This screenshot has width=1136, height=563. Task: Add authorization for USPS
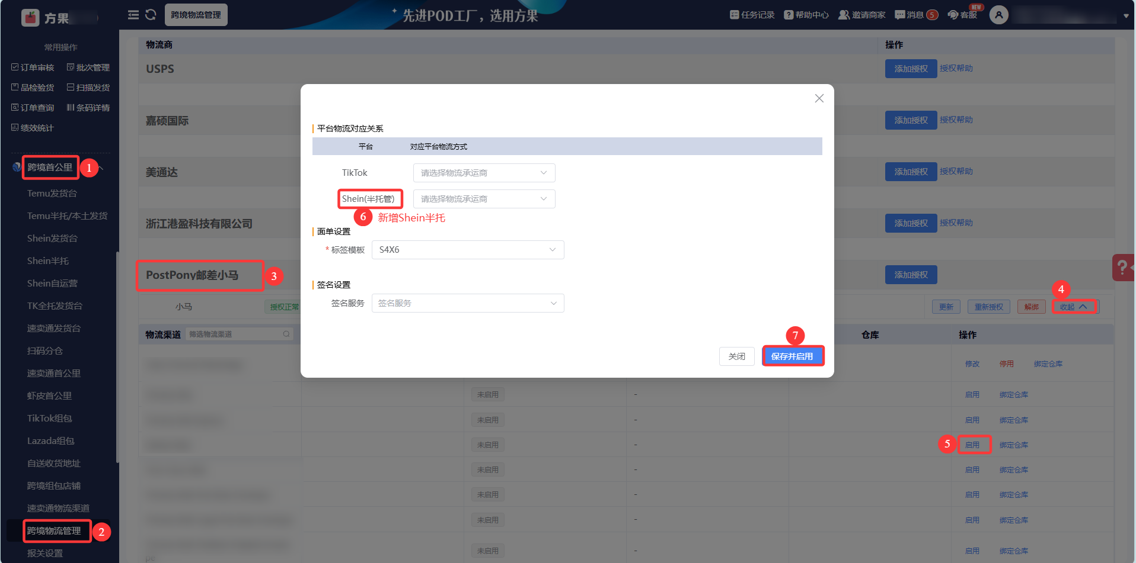point(911,69)
